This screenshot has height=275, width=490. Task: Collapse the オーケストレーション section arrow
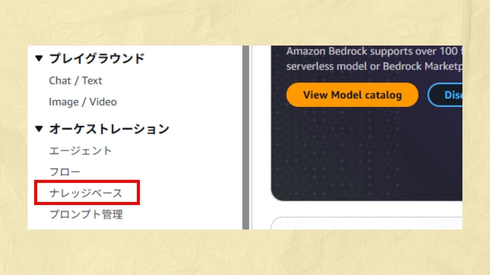39,129
